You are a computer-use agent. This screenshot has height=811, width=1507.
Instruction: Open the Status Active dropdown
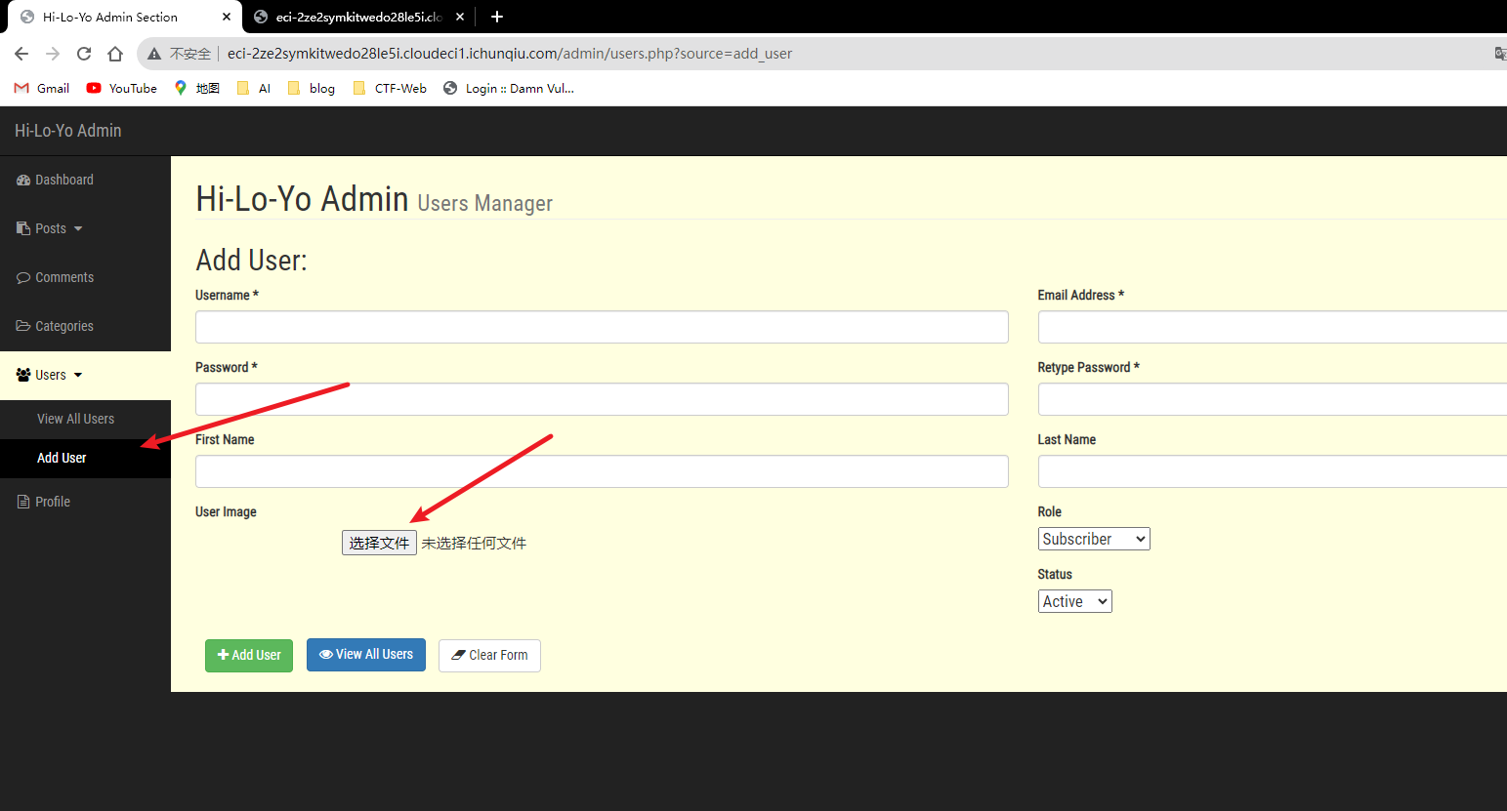[1074, 601]
